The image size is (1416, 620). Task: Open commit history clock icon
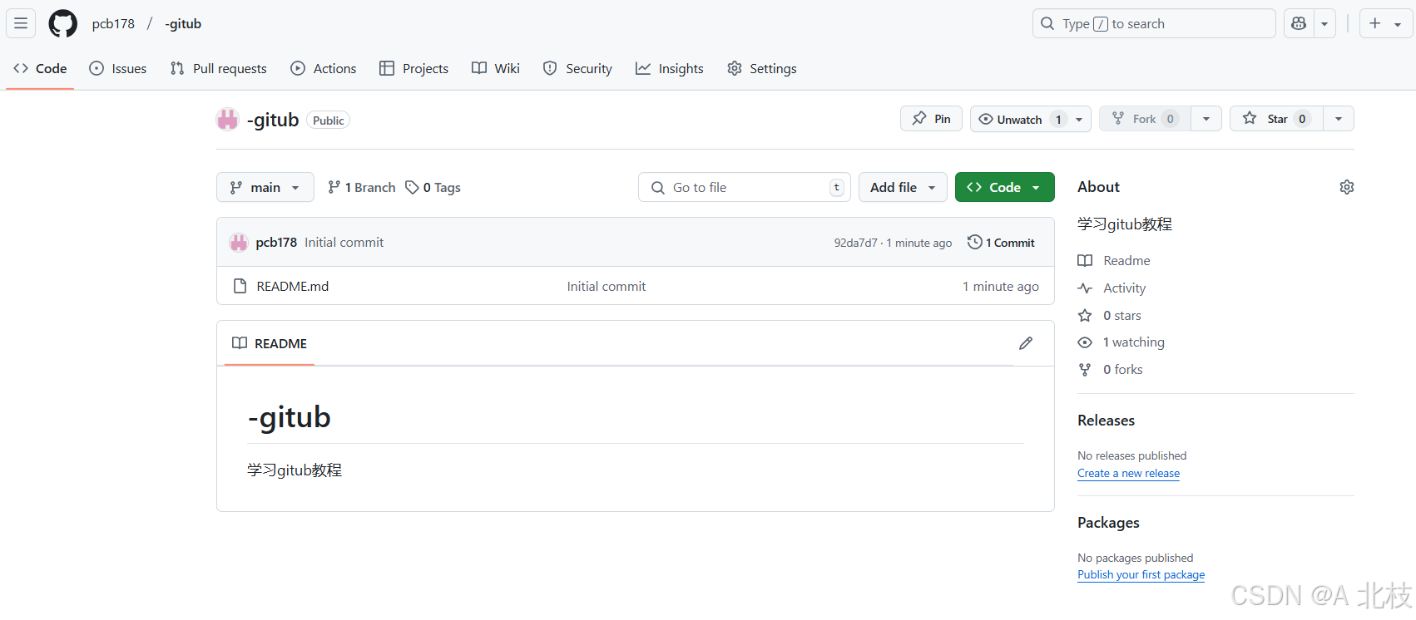pyautogui.click(x=975, y=242)
